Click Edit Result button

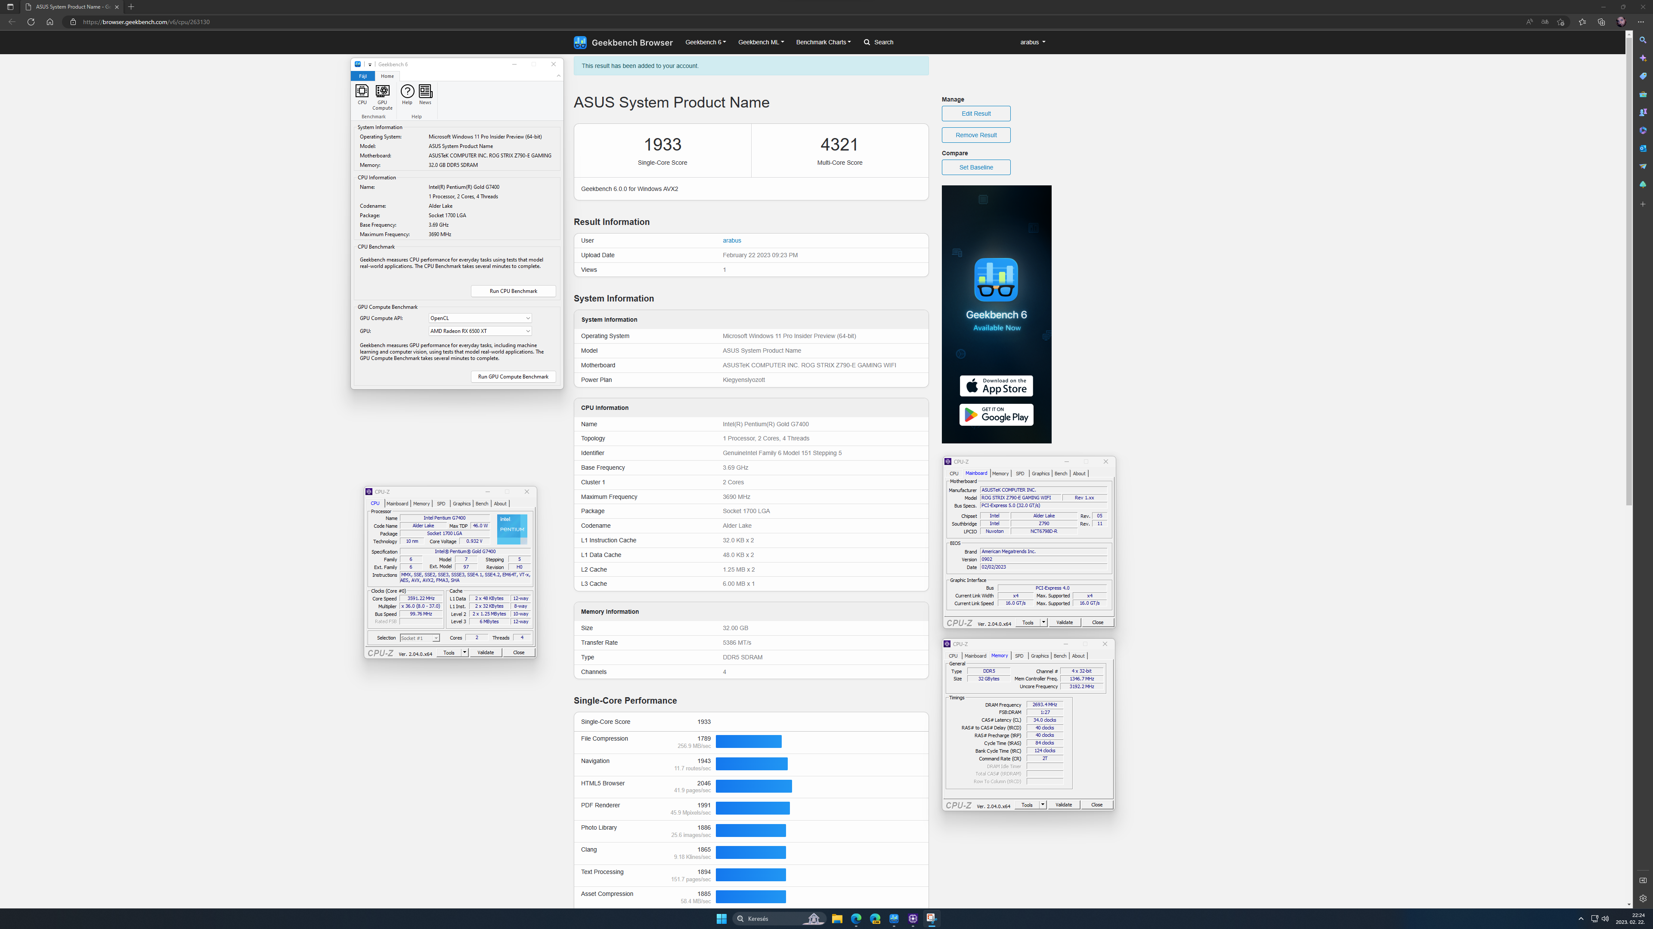click(x=976, y=114)
